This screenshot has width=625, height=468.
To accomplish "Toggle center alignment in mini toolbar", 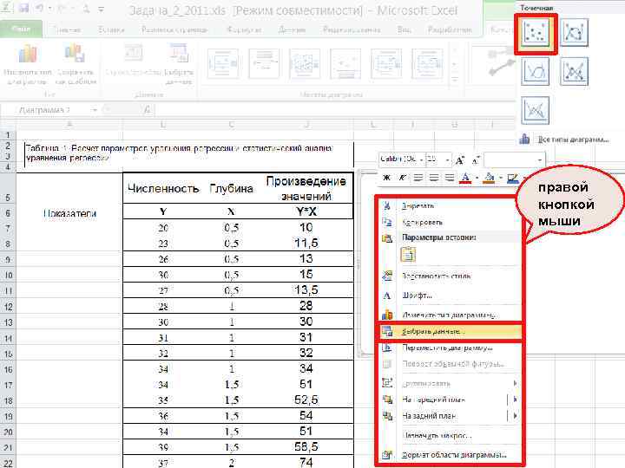I will click(434, 178).
